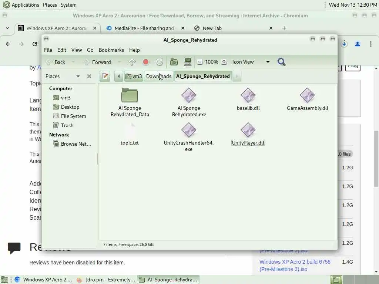
Task: Close the Places side pane
Action: coord(89,76)
